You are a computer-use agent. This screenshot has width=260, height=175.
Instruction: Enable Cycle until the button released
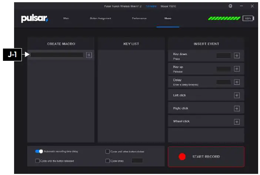click(x=37, y=161)
